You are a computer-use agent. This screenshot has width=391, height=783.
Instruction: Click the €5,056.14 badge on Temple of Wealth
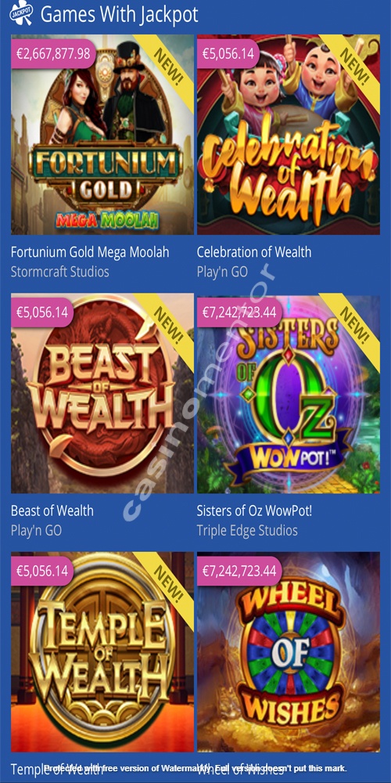(x=42, y=571)
